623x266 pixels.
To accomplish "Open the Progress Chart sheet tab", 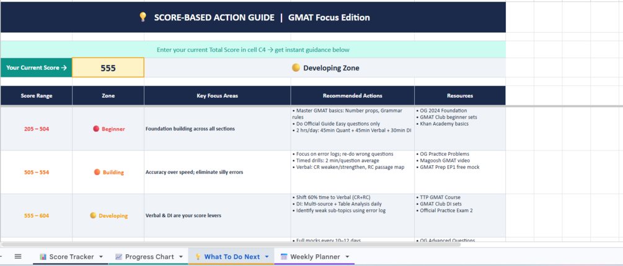I will 149,257.
